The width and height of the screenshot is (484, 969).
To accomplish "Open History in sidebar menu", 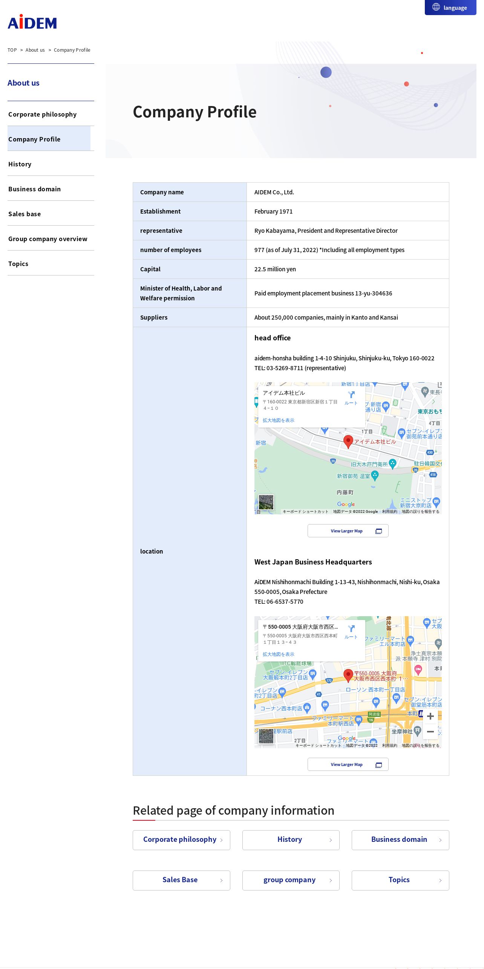I will pos(51,164).
